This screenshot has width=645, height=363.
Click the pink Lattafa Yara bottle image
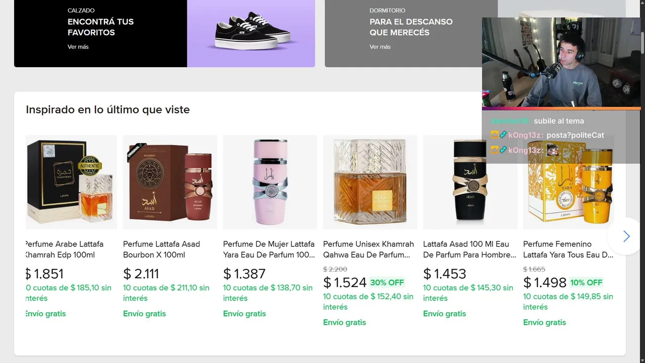tap(270, 182)
